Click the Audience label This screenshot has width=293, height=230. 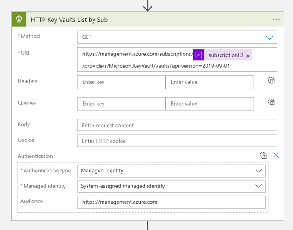(x=31, y=201)
